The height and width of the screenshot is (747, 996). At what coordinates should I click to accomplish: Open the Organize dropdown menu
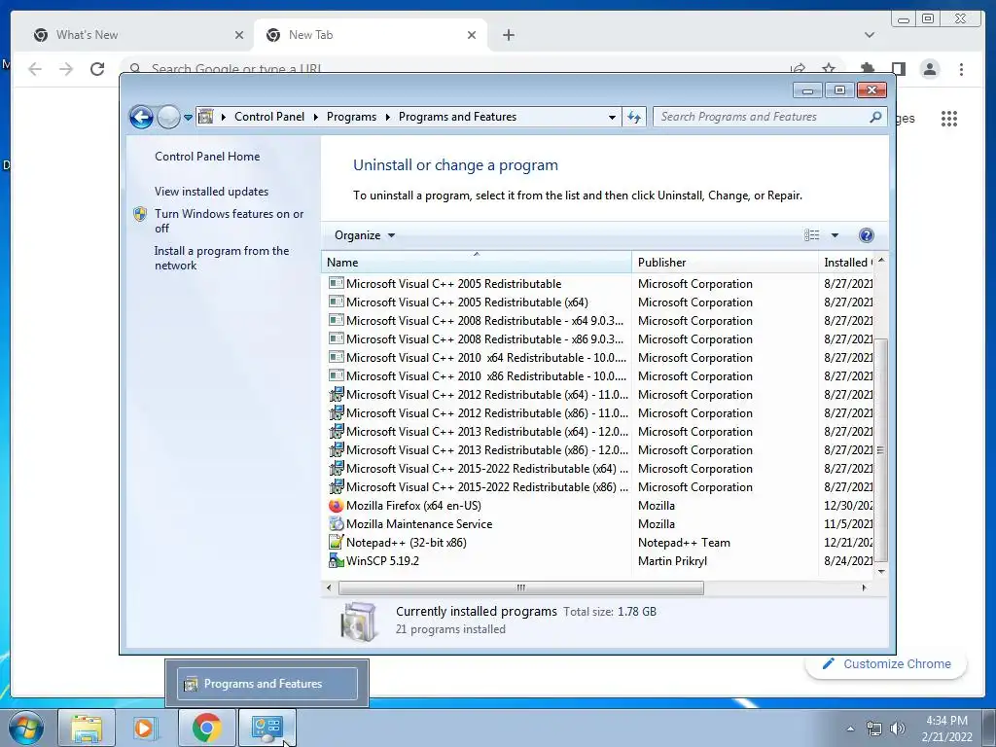coord(365,235)
